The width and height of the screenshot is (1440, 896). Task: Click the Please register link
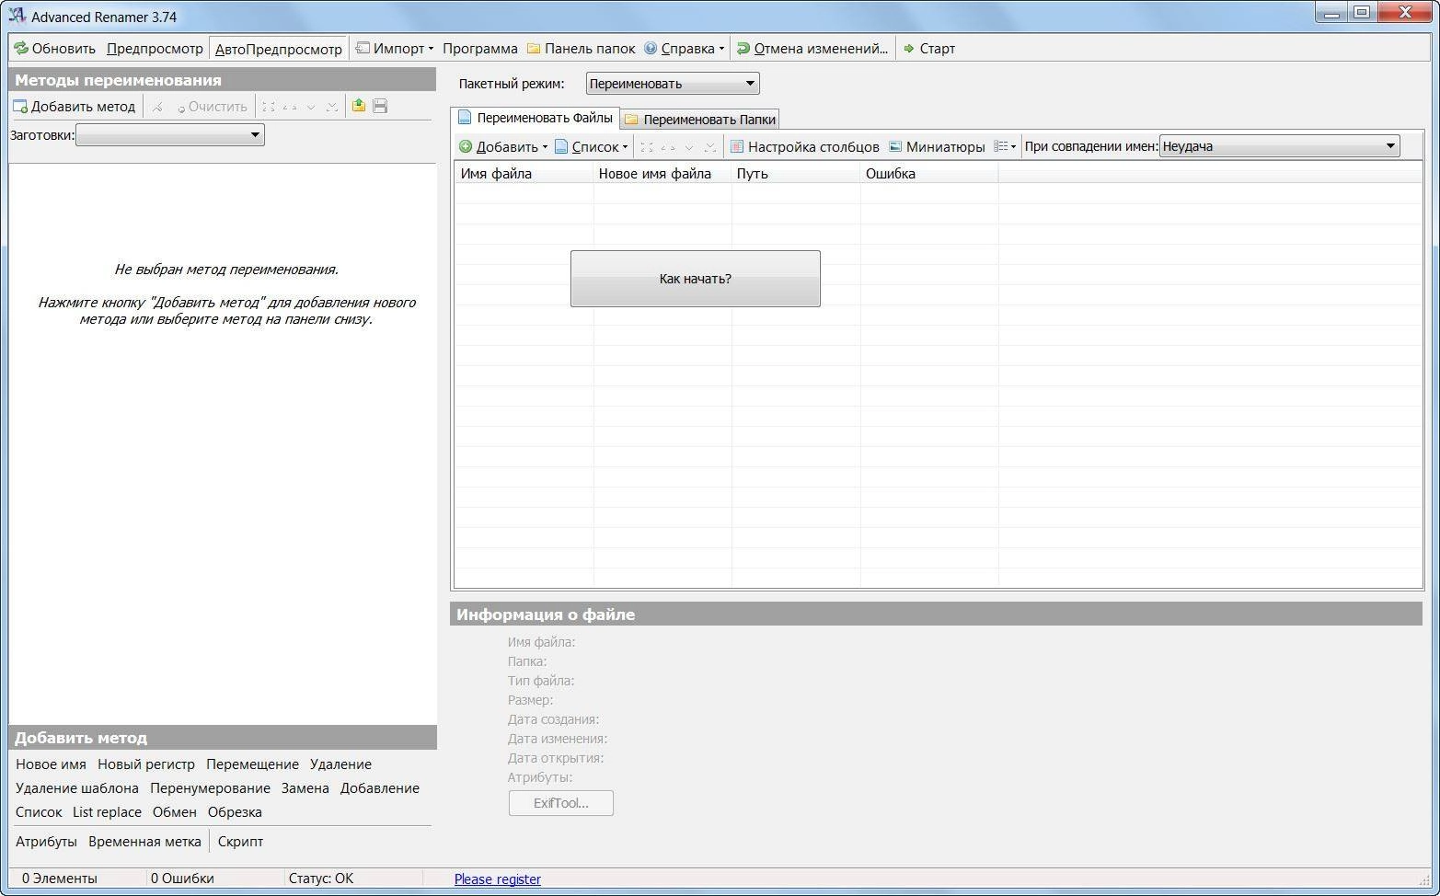498,879
